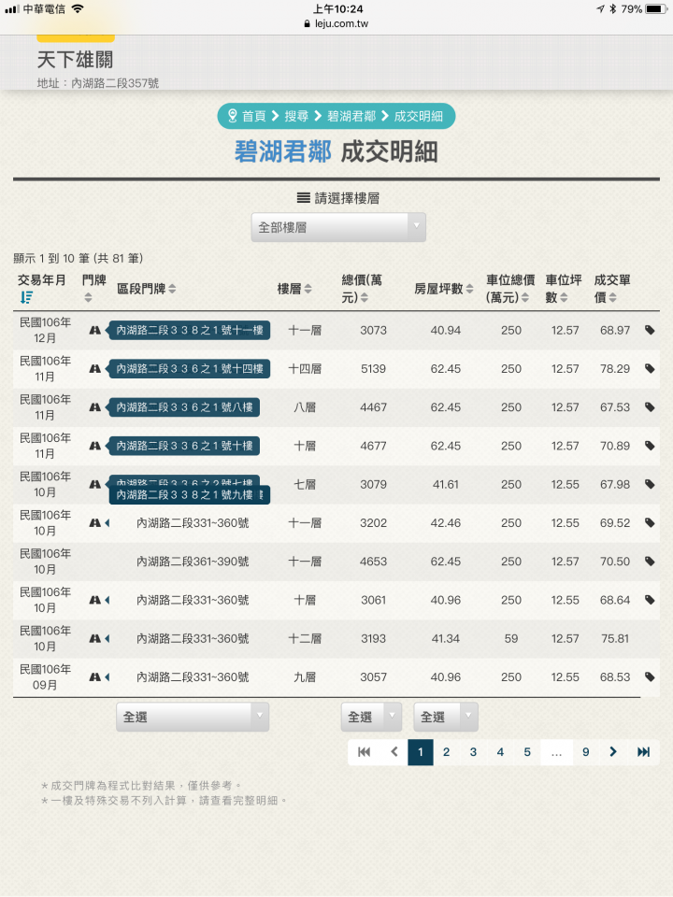Open the 全部樓層 floor dropdown
This screenshot has width=673, height=897.
click(x=338, y=227)
